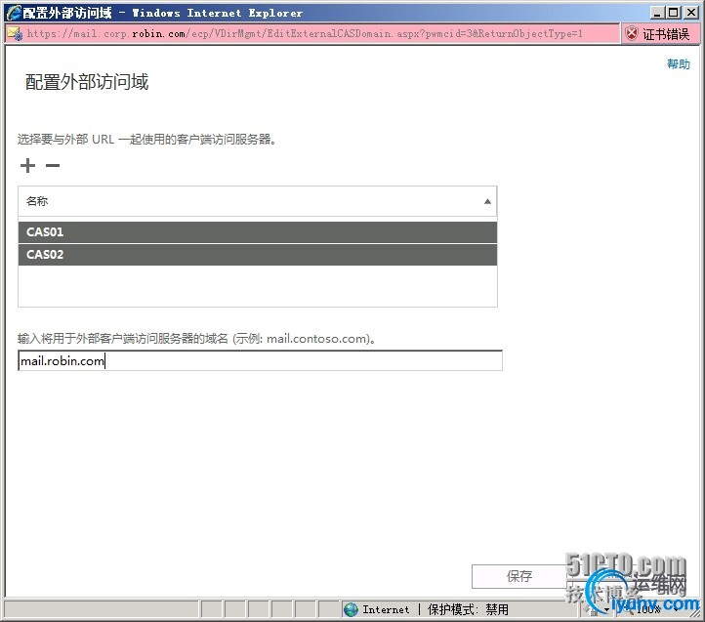Close the Internet Explorer window
705x622 pixels.
coord(691,13)
